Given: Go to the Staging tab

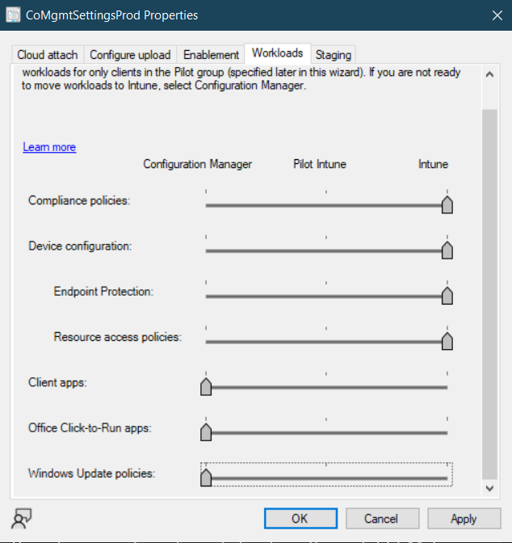Looking at the screenshot, I should pyautogui.click(x=334, y=55).
